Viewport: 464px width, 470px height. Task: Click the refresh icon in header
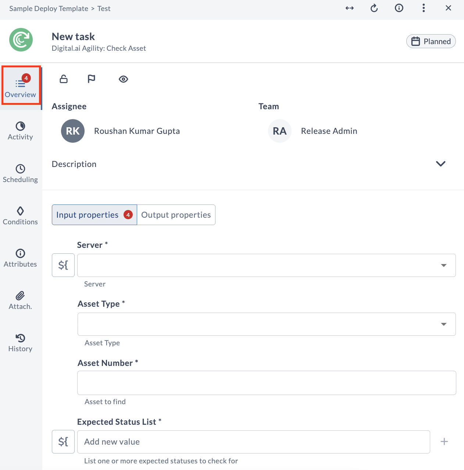(374, 8)
